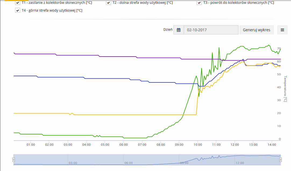Click the date field showing 02-10-2017
This screenshot has height=171, width=291.
211,30
